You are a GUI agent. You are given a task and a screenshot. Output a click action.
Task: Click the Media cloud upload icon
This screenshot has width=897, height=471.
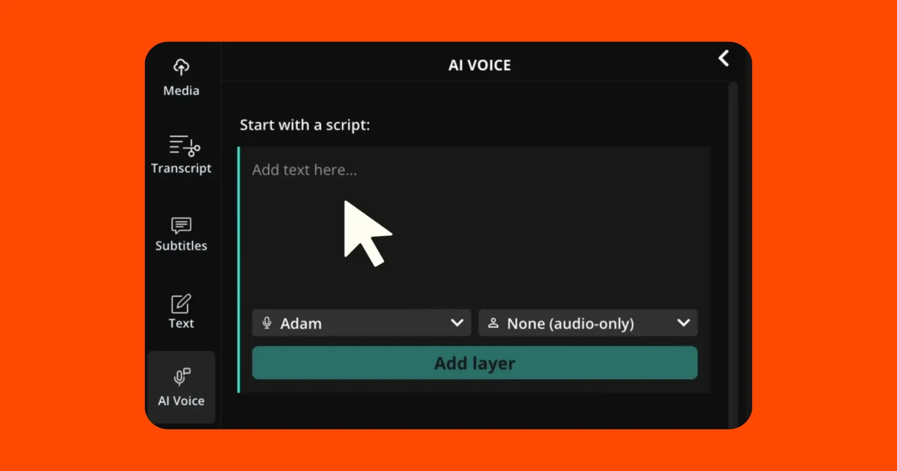[181, 67]
